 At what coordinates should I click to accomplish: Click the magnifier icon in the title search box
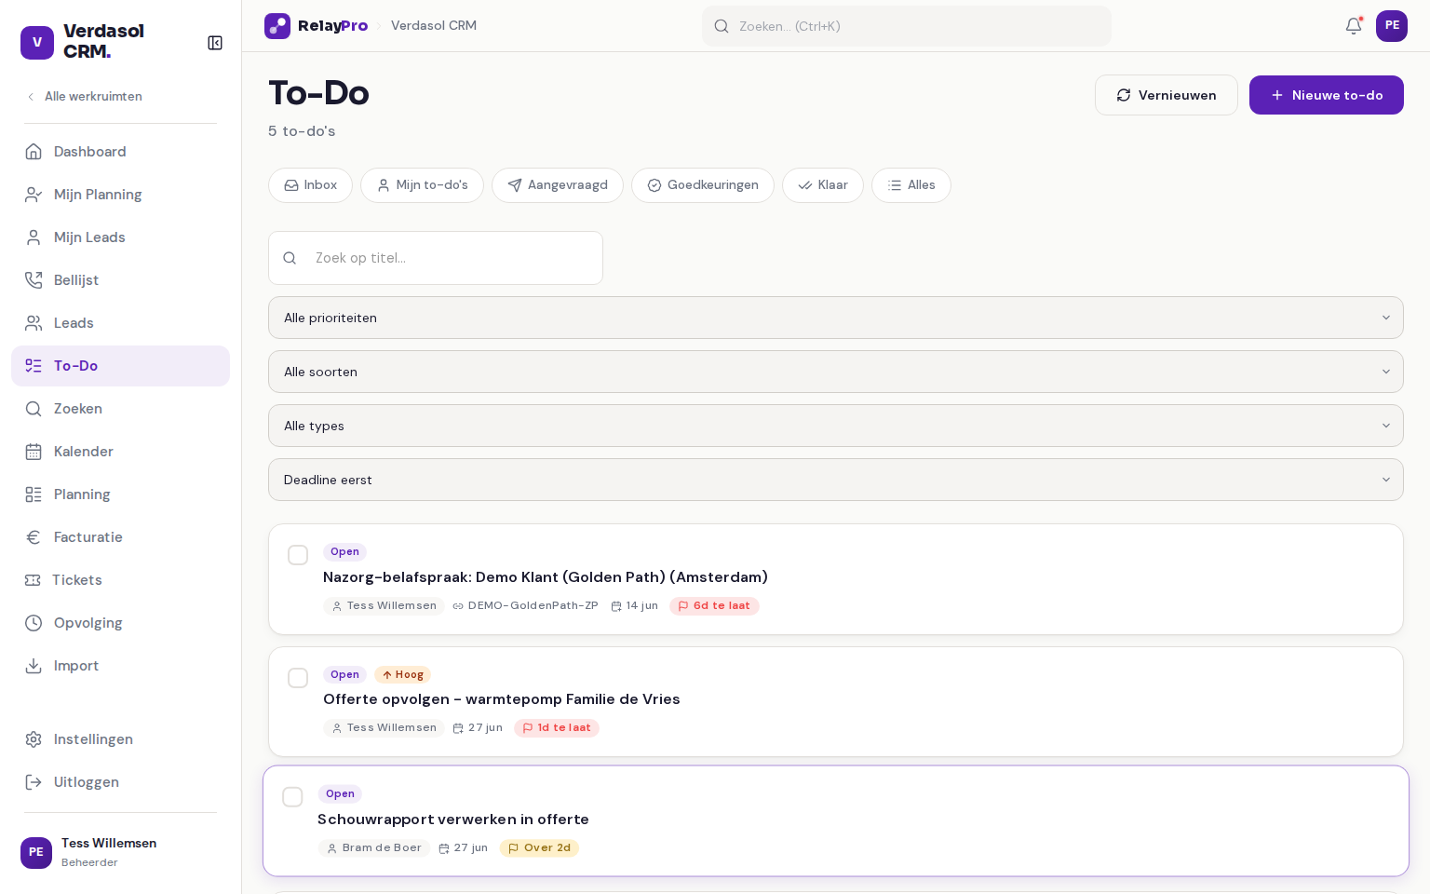tap(290, 258)
